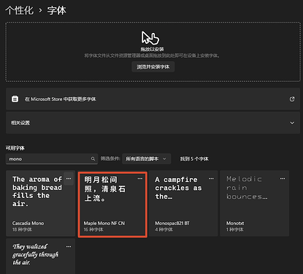
Task: Expand the 相关设置 section chevron
Action: click(x=292, y=123)
